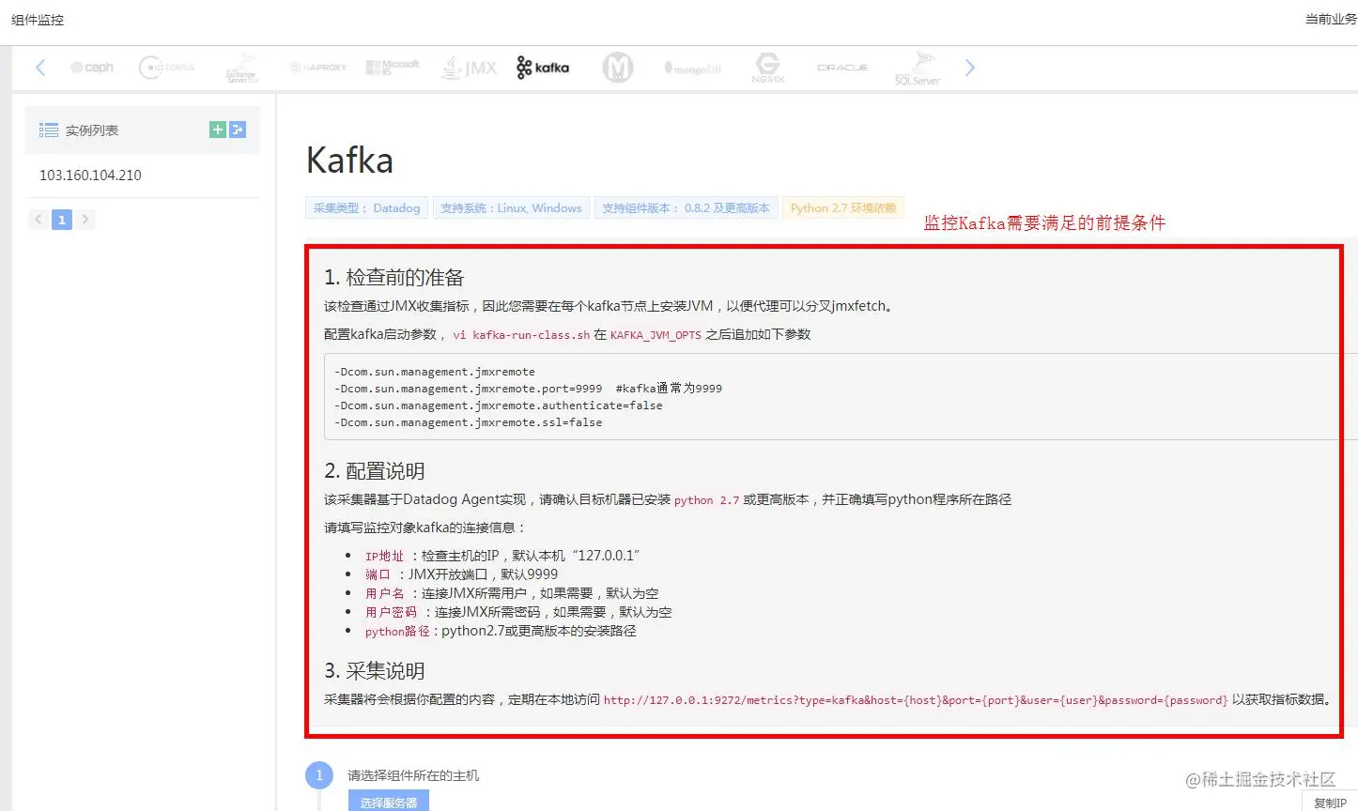Select the Microsoft IIS component logo
Image resolution: width=1358 pixels, height=811 pixels.
pos(393,67)
